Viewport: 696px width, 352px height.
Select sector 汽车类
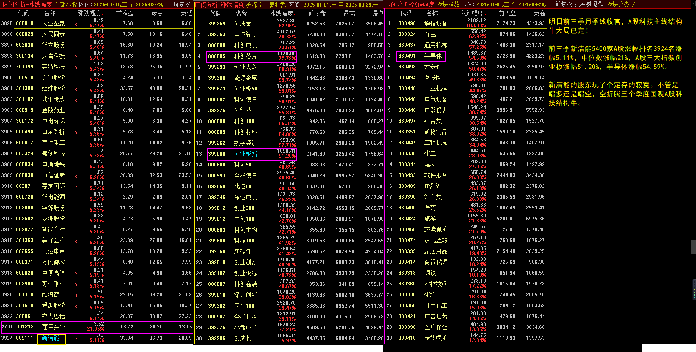433,197
